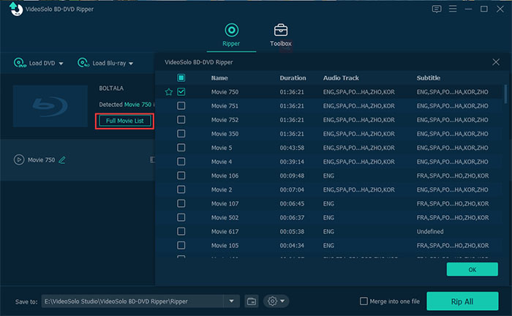Uncheck the Movie 750 checkbox

181,91
